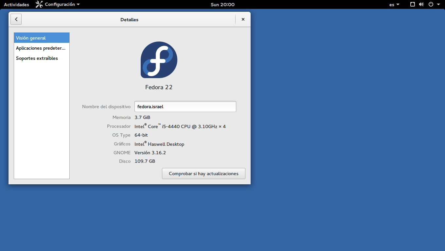This screenshot has height=251, width=445.
Task: Expand the system menu arrow
Action: click(438, 5)
